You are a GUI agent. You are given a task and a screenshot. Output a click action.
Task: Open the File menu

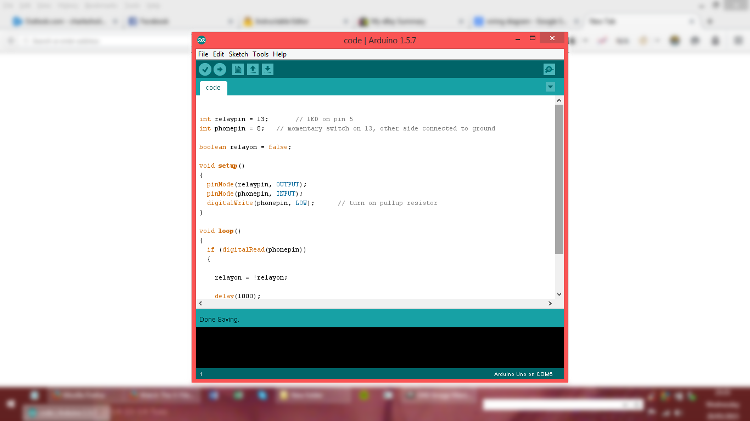pyautogui.click(x=203, y=54)
